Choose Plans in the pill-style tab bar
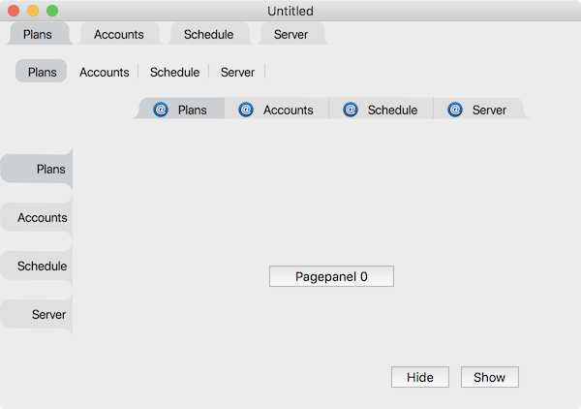581x409 pixels. tap(42, 72)
